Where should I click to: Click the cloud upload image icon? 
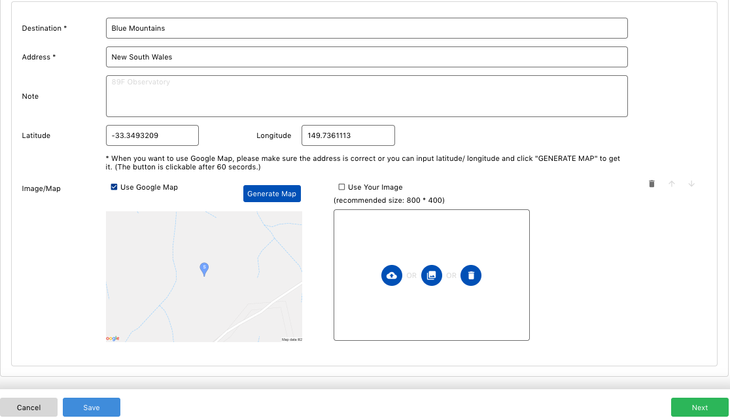click(392, 275)
